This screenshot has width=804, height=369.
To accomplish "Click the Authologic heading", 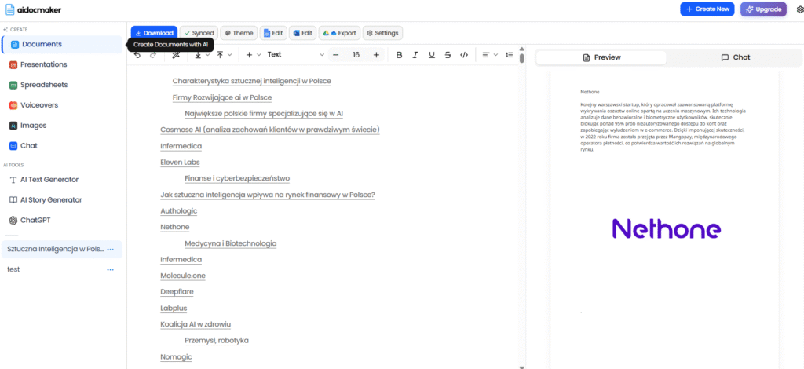I will point(179,211).
